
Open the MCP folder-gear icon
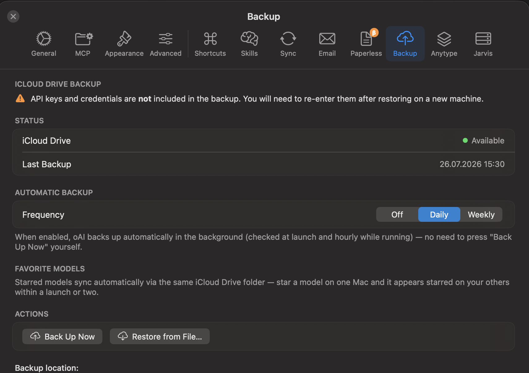84,39
